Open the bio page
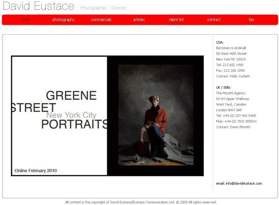Image resolution: width=279 pixels, height=205 pixels. click(x=251, y=20)
